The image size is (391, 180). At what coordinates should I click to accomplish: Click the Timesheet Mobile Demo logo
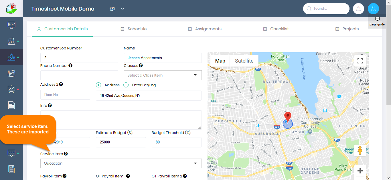[x=64, y=9]
